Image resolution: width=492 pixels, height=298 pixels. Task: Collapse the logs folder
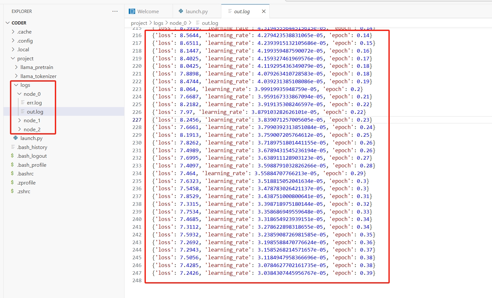(x=16, y=85)
